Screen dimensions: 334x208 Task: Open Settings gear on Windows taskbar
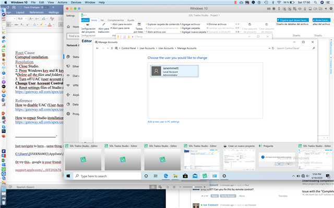click(x=224, y=176)
